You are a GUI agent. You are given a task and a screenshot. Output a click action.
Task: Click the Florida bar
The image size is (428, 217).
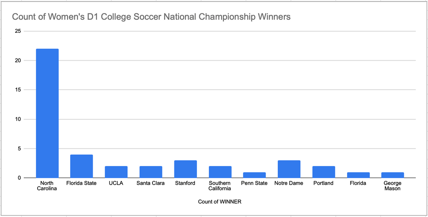[x=358, y=175]
